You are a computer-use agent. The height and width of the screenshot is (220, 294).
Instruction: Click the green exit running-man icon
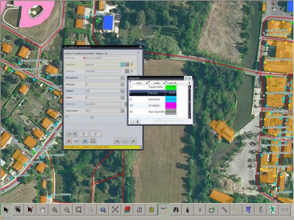coord(272,210)
